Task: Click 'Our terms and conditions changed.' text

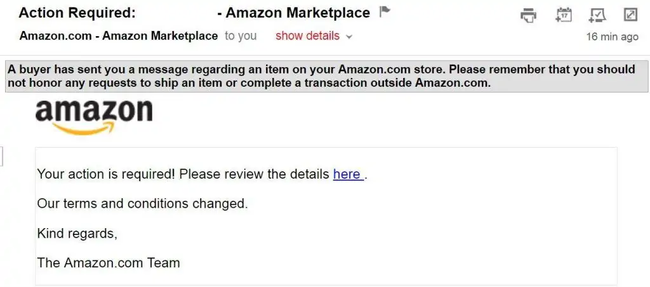Action: [x=143, y=204]
